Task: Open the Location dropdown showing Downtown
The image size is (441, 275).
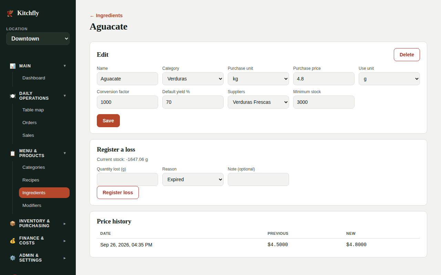Action: click(x=38, y=38)
